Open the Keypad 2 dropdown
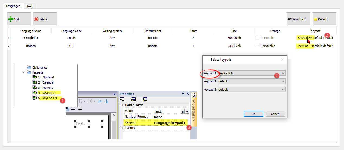 [x=283, y=81]
